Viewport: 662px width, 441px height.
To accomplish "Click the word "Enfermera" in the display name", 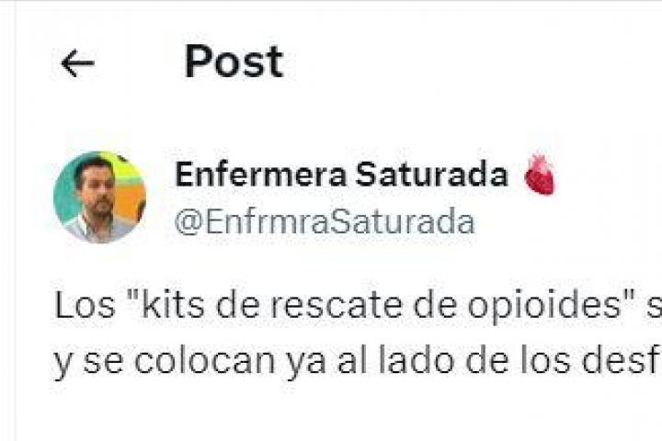I will (x=260, y=175).
